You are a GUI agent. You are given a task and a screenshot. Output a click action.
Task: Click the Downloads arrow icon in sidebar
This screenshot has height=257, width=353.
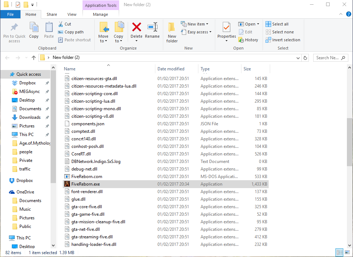pyautogui.click(x=15, y=117)
